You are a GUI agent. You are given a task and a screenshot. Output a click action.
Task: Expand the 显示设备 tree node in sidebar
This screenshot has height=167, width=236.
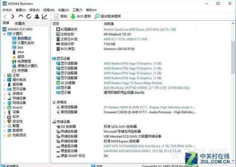click(x=4, y=89)
